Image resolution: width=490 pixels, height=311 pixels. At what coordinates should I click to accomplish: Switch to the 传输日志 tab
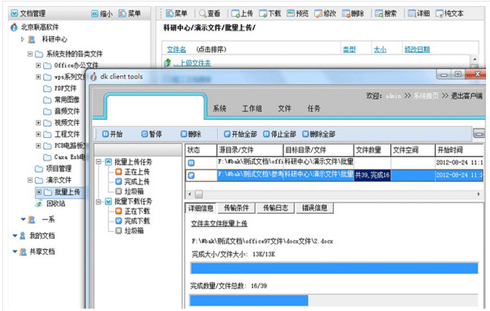[275, 208]
